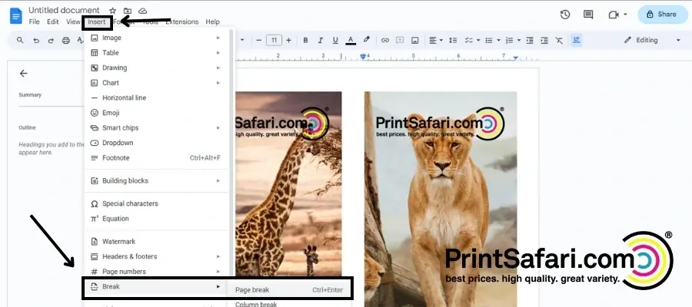This screenshot has width=692, height=307.
Task: Open the bulleted list options arrow
Action: [499, 40]
